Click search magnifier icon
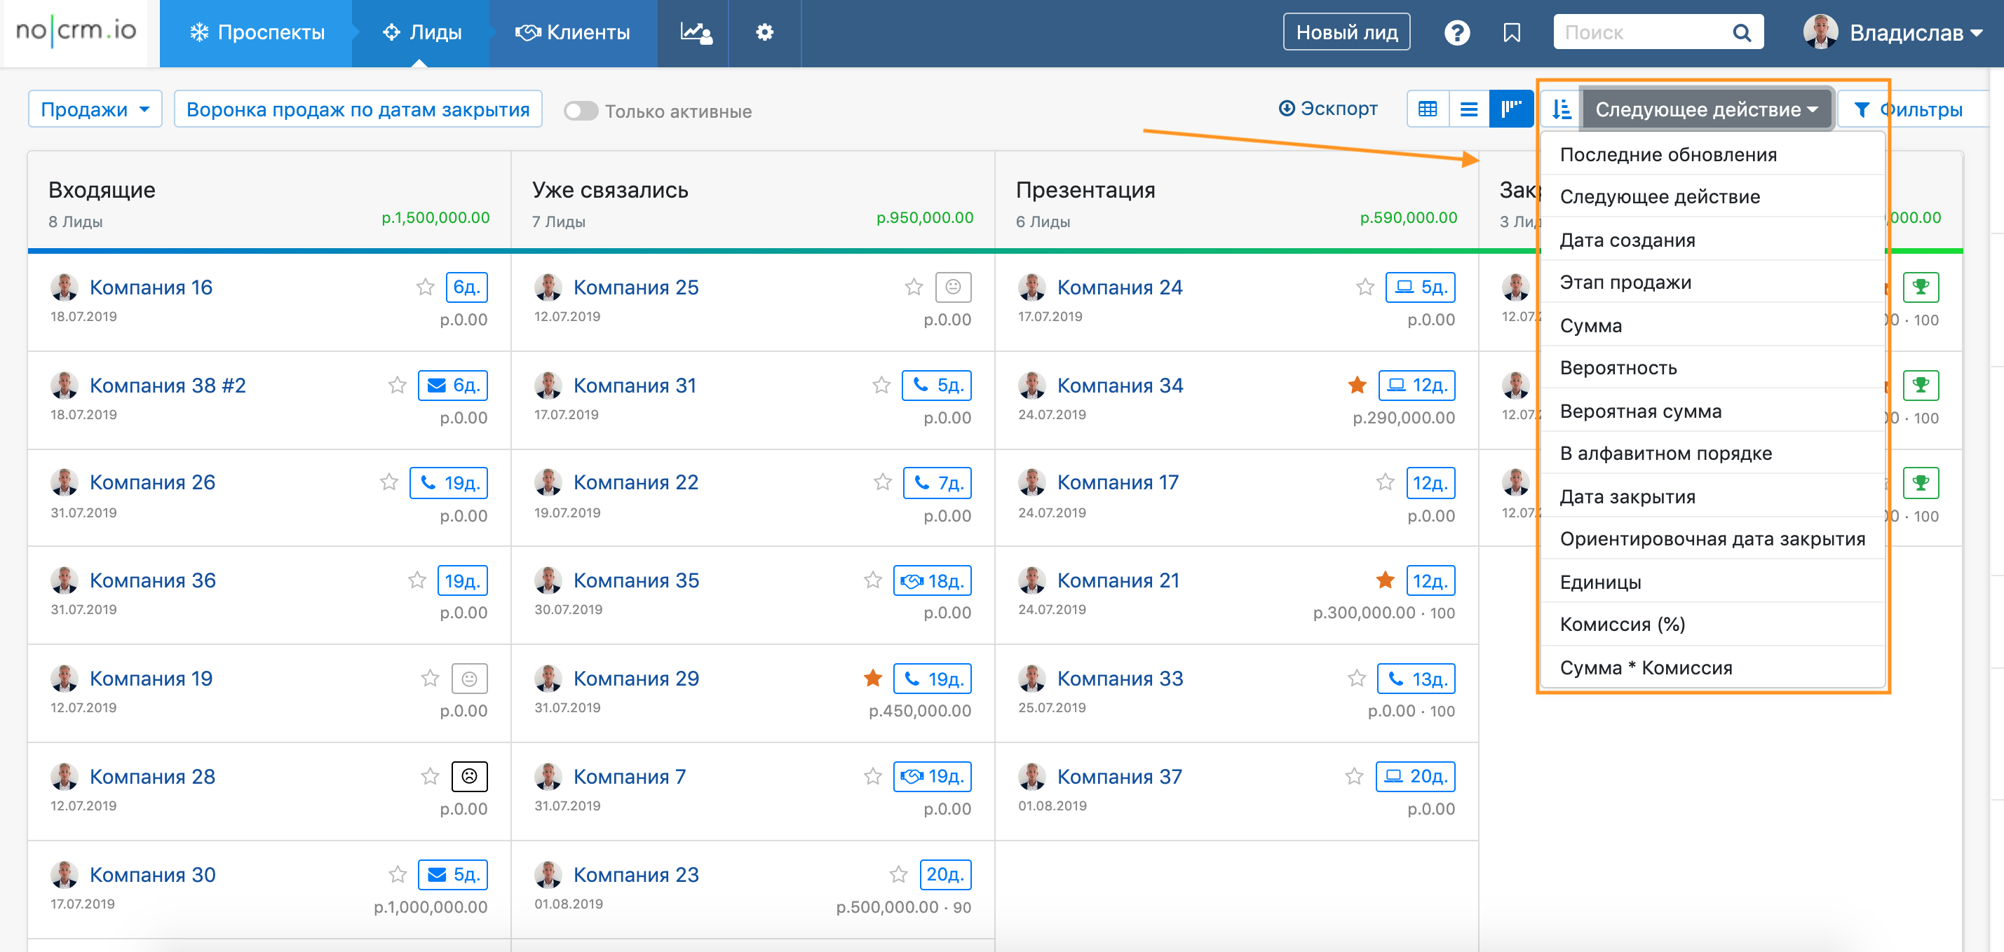Screen dimensions: 2004x952 1741,33
